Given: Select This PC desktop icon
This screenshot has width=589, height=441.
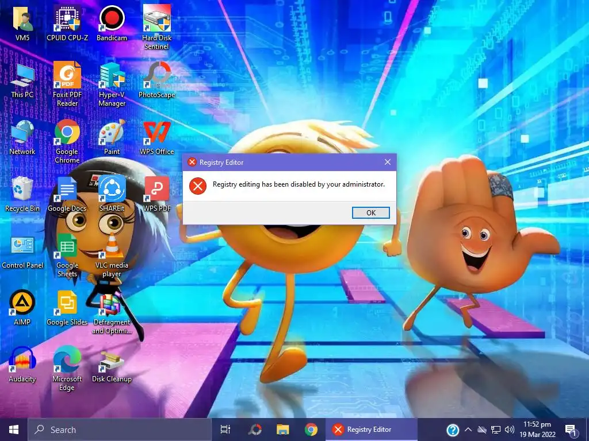Looking at the screenshot, I should 22,80.
